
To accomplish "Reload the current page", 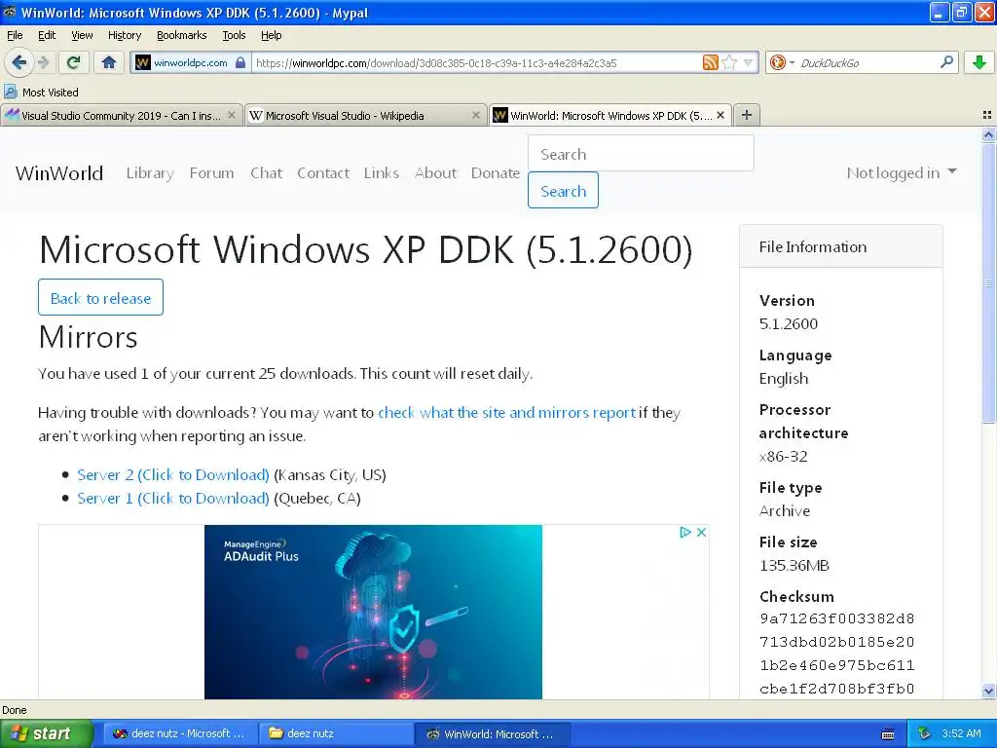I will tap(73, 62).
